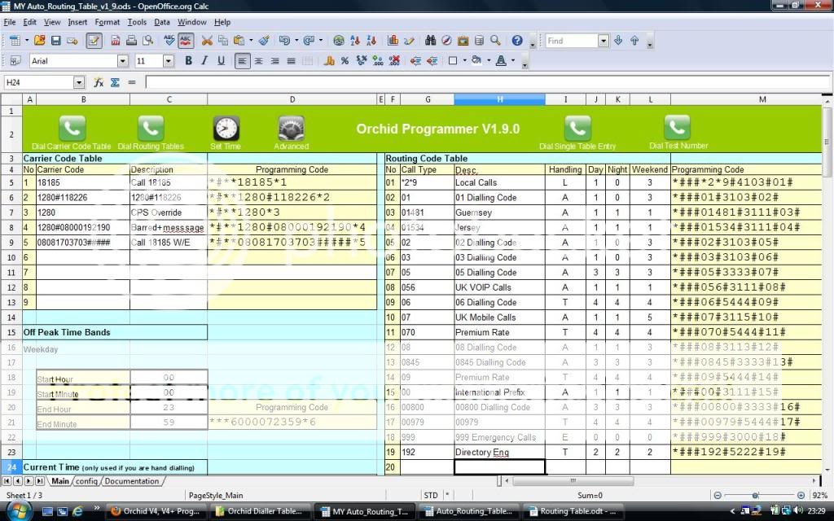Open Page Preview from the toolbar

pos(148,41)
